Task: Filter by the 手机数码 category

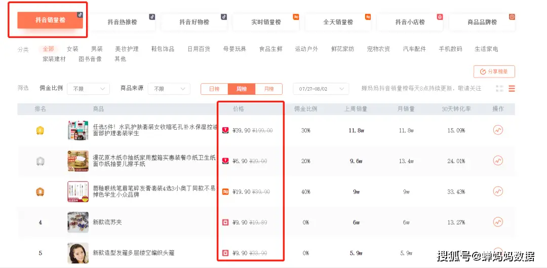Action: tap(450, 49)
